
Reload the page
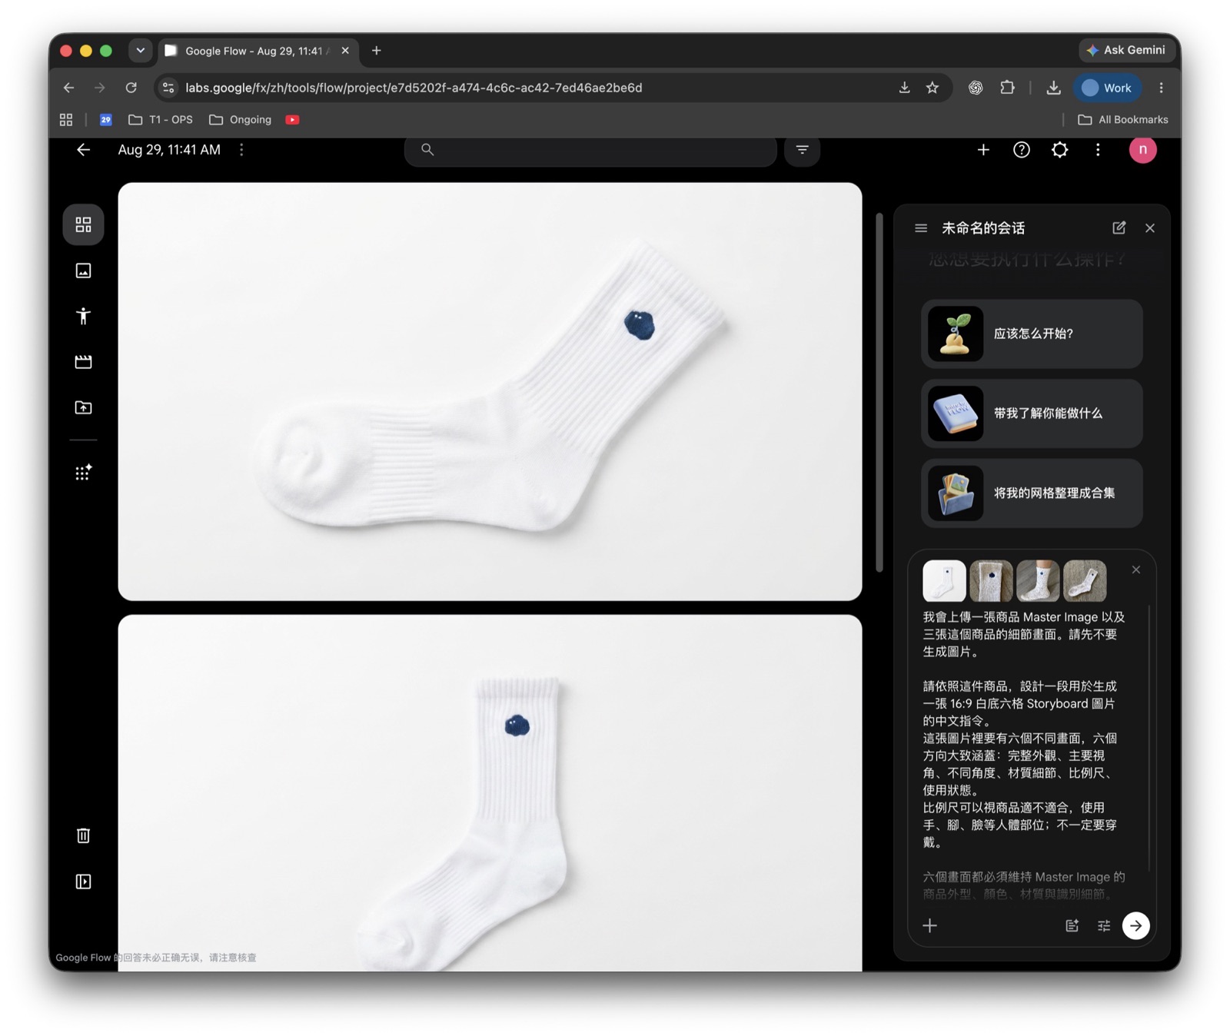point(131,88)
